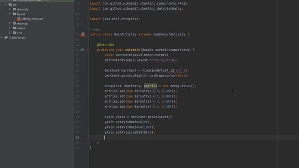Screen dimensions: 299x168
Task: Click the activity_main.xml file icon
Action: pyautogui.click(x=19, y=19)
